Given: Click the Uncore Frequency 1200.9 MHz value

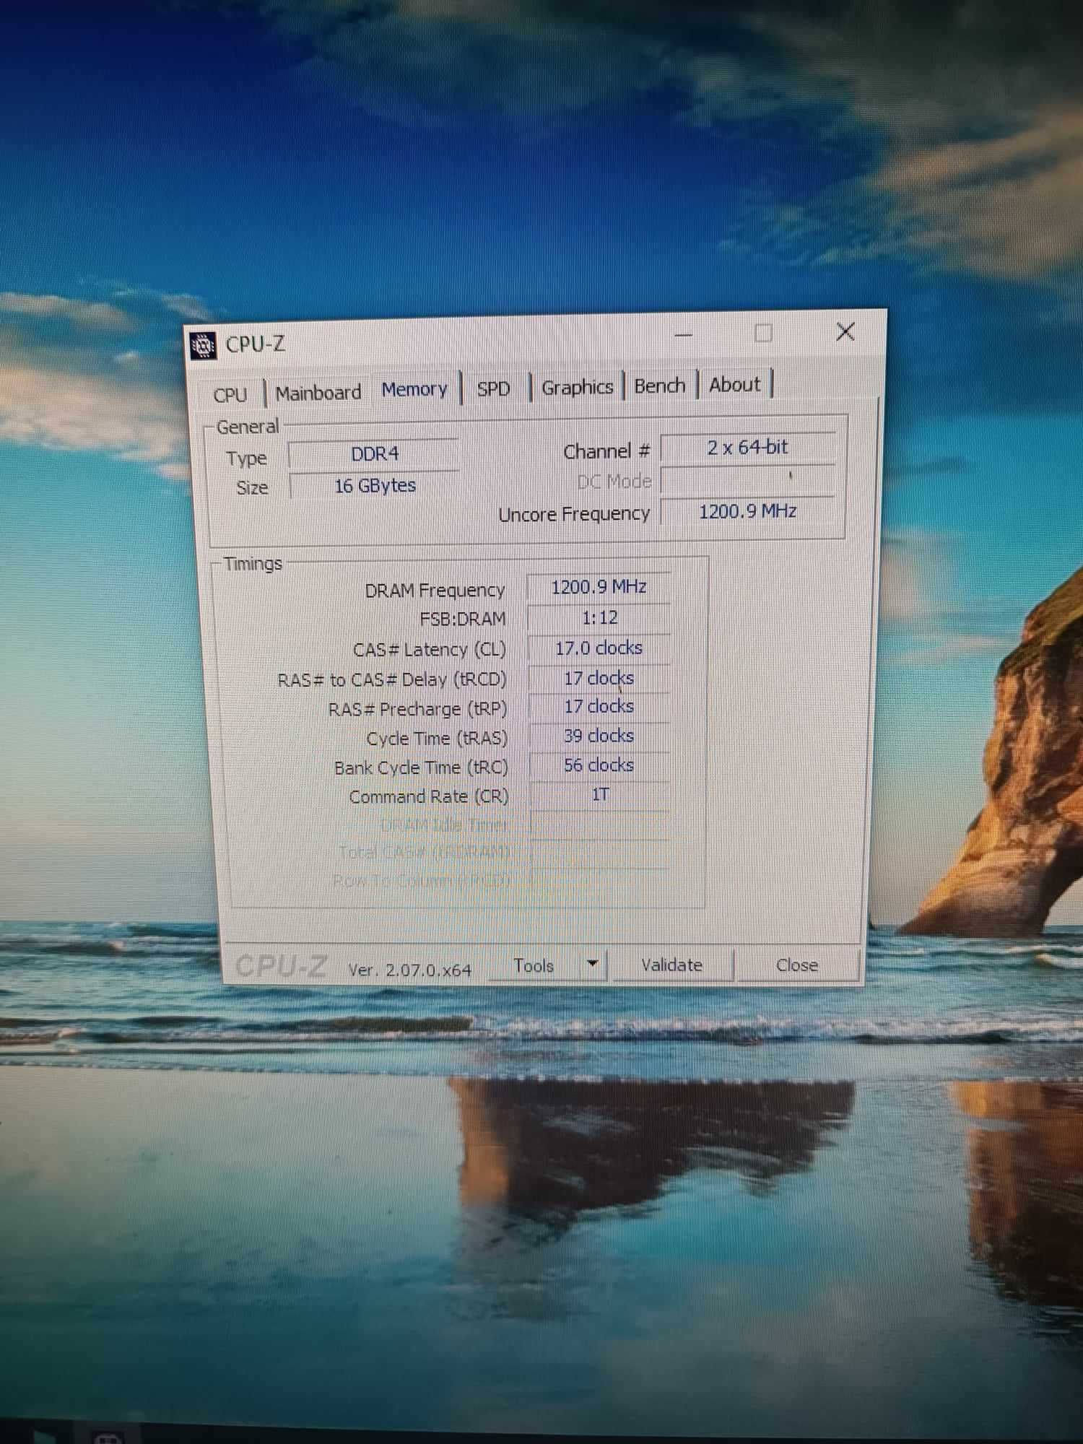Looking at the screenshot, I should tap(748, 512).
